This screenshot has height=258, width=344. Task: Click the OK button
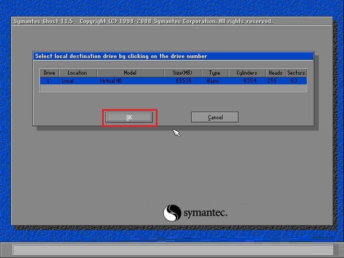129,117
